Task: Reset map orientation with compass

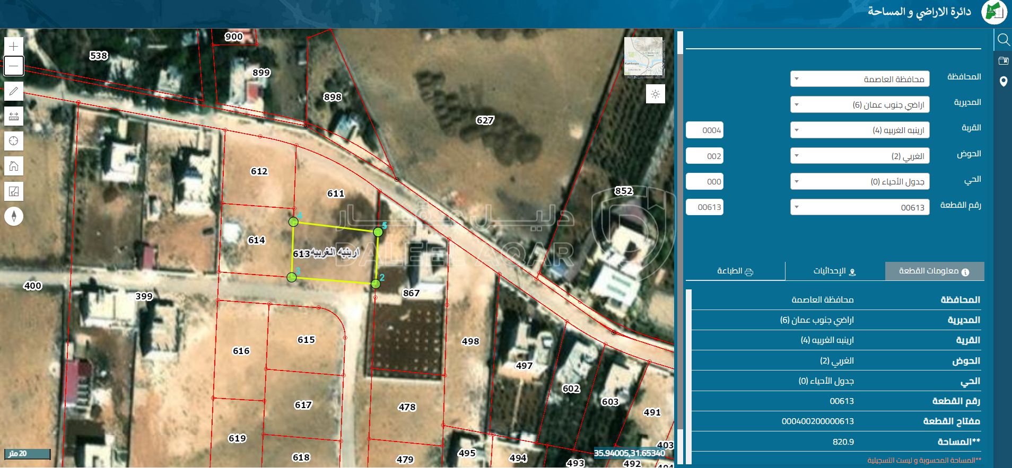Action: coord(14,216)
